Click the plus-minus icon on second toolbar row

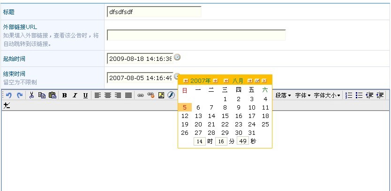click(7, 106)
